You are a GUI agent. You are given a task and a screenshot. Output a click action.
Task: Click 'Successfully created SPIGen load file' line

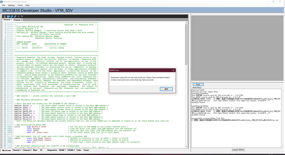[x=208, y=118]
